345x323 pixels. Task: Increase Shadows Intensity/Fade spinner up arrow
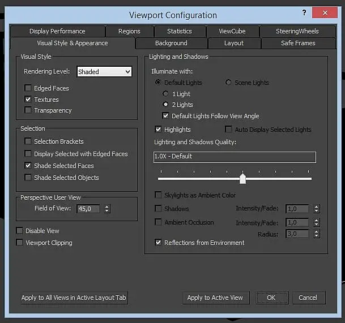[x=316, y=206]
